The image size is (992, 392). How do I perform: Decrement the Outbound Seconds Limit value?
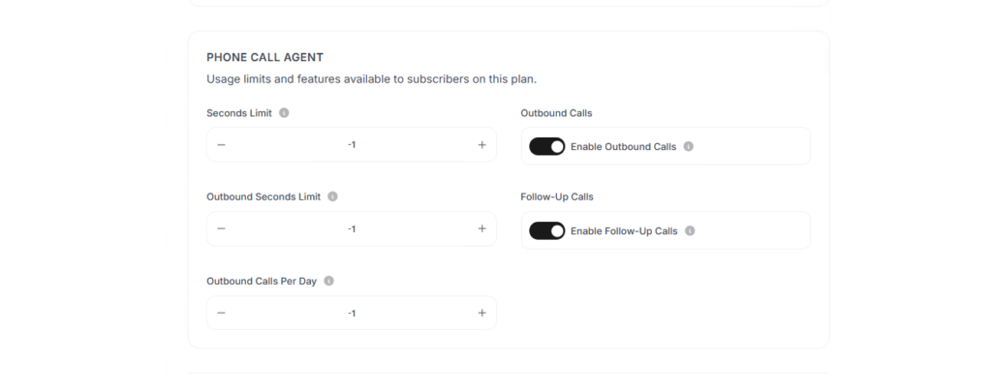pos(221,228)
